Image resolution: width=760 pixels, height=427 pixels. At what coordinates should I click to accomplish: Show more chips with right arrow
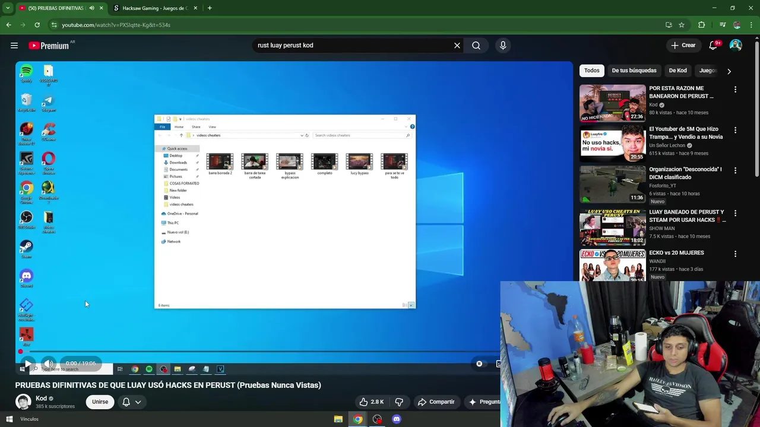point(729,71)
